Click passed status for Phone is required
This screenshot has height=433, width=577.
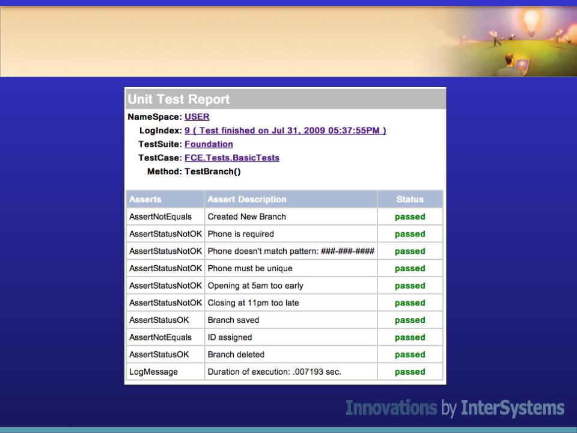click(x=410, y=234)
